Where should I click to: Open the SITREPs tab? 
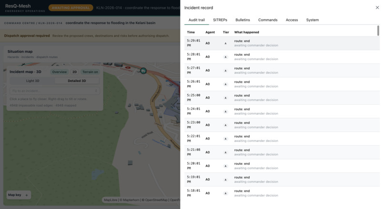220,20
